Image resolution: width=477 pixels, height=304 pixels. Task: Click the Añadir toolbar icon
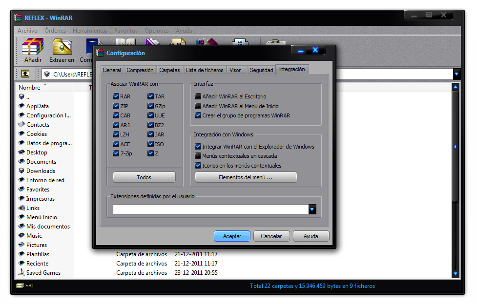[33, 46]
